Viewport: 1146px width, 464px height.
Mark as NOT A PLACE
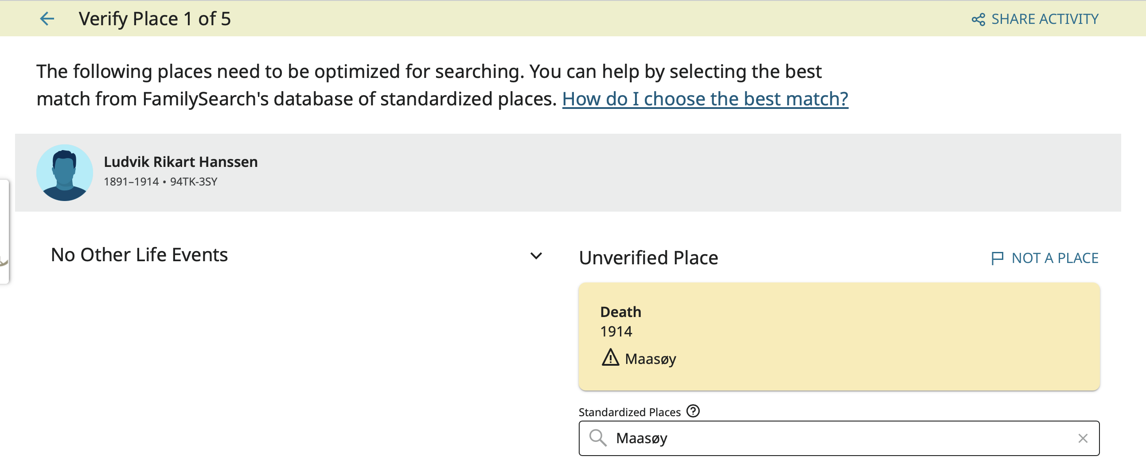click(1054, 258)
